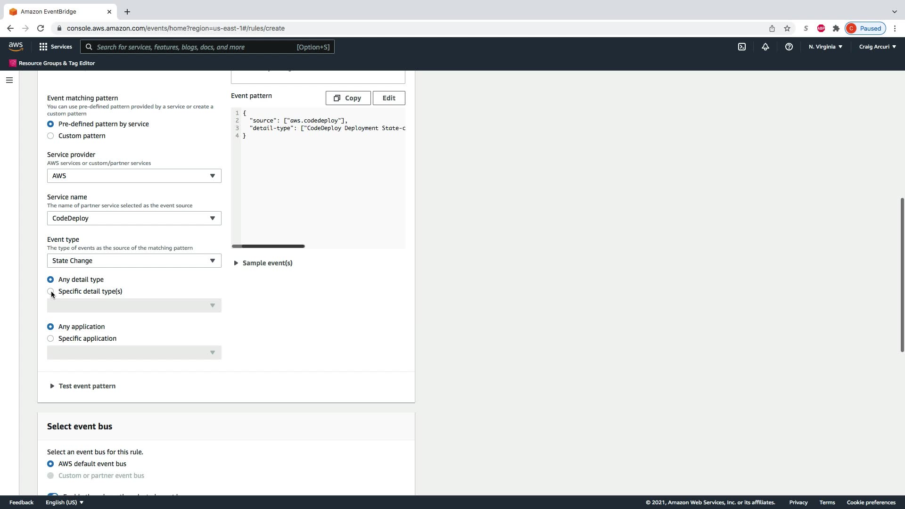Image resolution: width=905 pixels, height=509 pixels.
Task: Edit the event pattern
Action: (389, 98)
